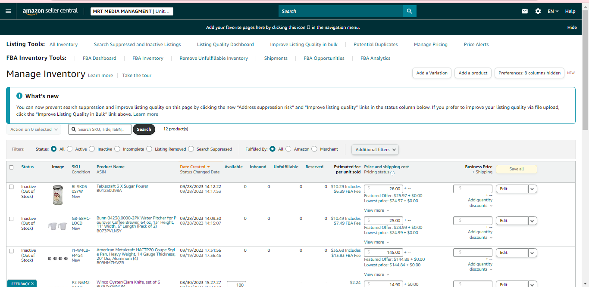Open Price Alerts

click(476, 44)
